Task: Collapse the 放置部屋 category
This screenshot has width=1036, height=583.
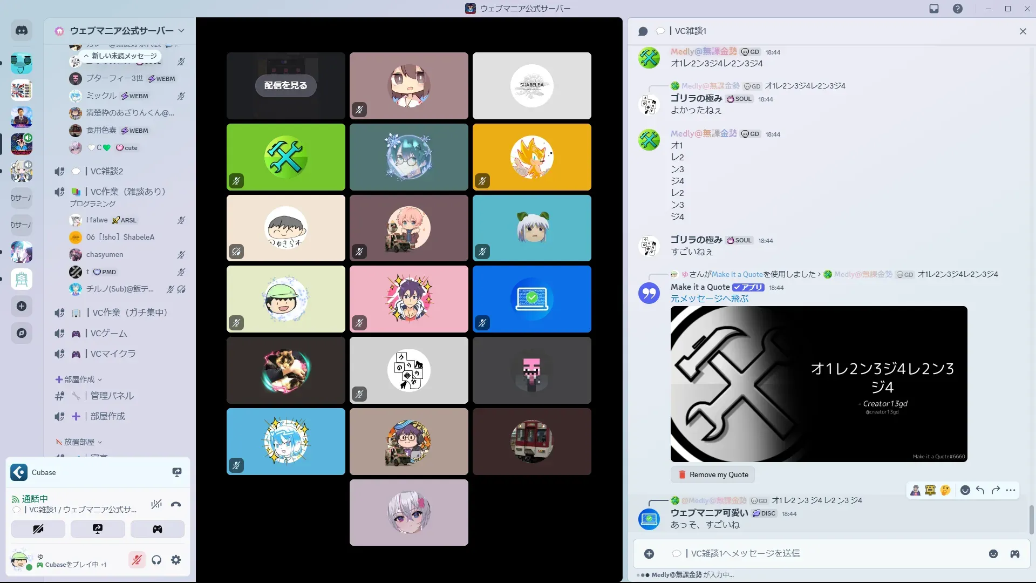Action: (79, 442)
